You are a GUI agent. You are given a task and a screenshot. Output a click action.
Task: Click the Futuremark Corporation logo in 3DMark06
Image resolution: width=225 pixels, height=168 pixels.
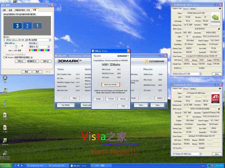coord(154,62)
